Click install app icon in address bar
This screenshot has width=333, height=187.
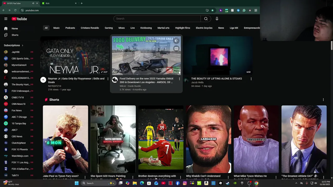coord(207,10)
